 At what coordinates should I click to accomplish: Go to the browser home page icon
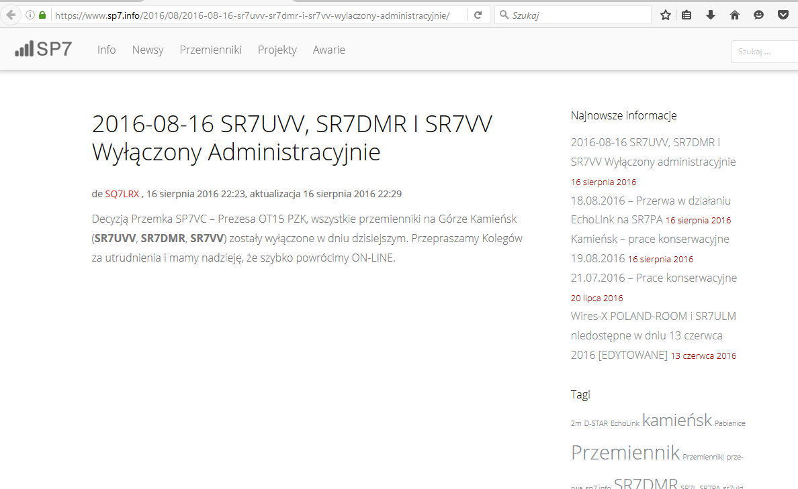pos(735,15)
